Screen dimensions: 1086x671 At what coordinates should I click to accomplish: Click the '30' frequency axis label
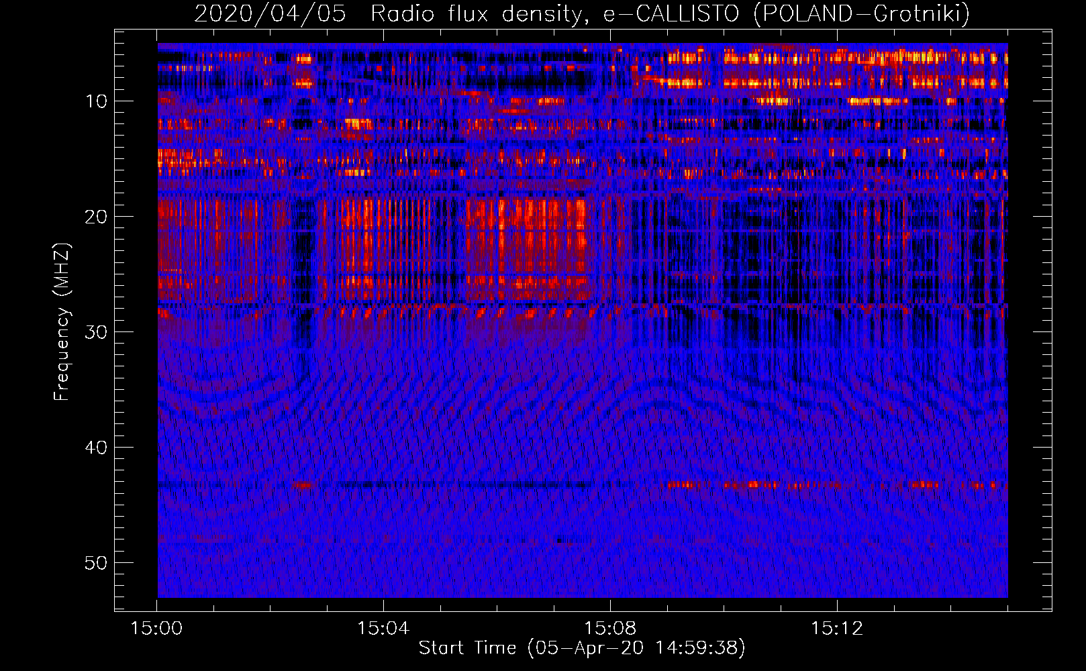click(x=96, y=332)
